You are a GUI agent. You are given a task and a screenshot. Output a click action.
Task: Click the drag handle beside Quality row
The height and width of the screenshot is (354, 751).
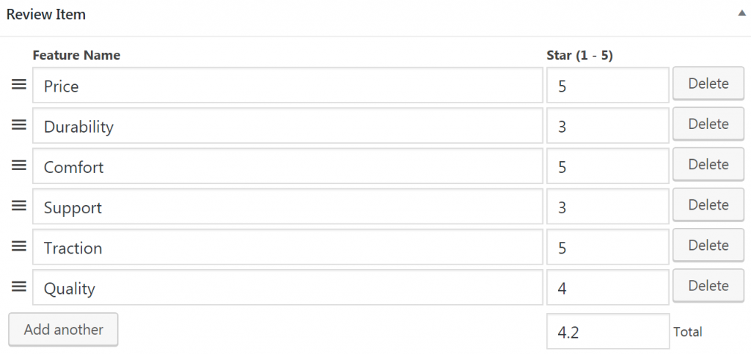[x=18, y=287]
